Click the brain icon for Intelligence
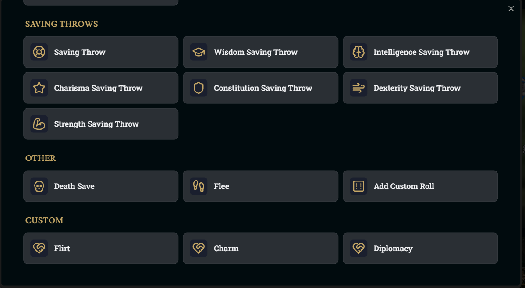This screenshot has height=288, width=525. pyautogui.click(x=358, y=52)
